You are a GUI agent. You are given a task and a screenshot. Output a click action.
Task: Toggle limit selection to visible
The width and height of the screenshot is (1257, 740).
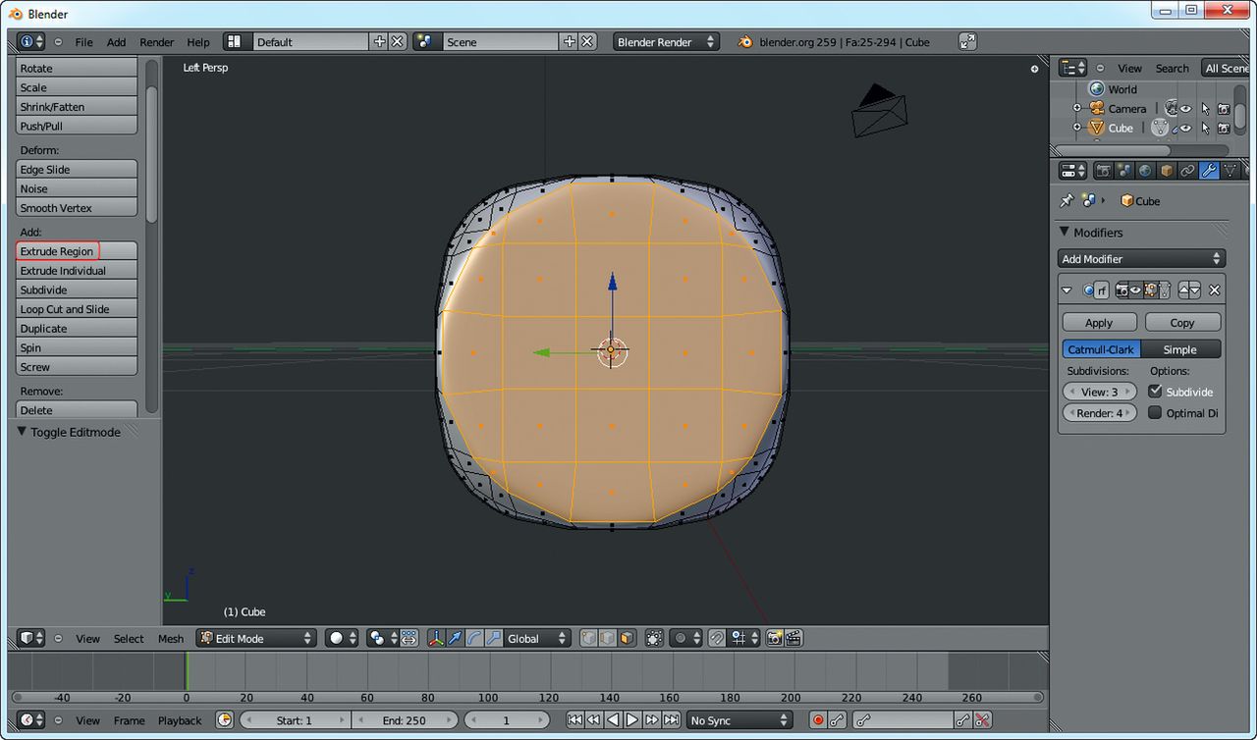pos(654,638)
